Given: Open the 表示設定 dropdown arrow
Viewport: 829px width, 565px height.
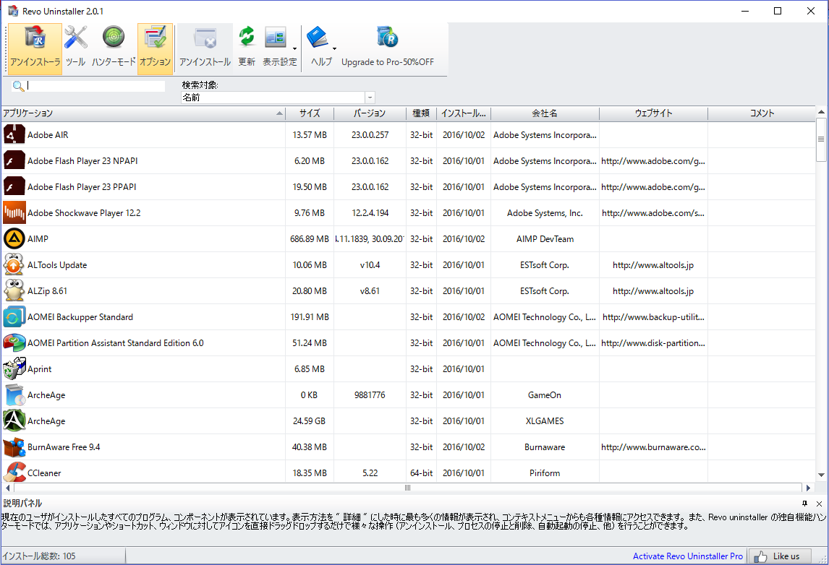Looking at the screenshot, I should (294, 48).
